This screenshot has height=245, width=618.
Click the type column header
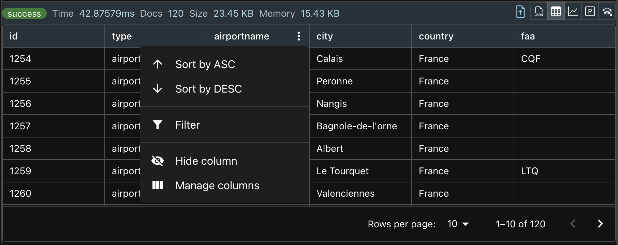(x=156, y=36)
